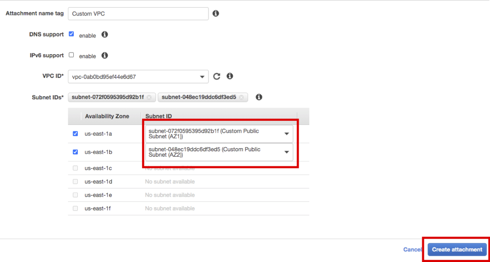
Task: Click the Subnet ID column header
Action: tap(159, 116)
